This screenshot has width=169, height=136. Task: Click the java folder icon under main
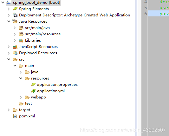pos(27,72)
